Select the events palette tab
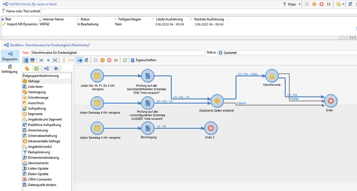The height and width of the screenshot is (191, 357). (56, 68)
